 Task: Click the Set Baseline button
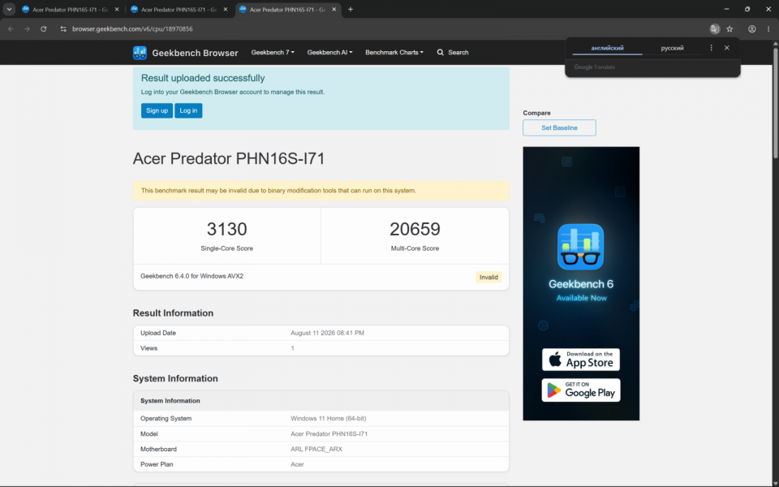pyautogui.click(x=559, y=127)
